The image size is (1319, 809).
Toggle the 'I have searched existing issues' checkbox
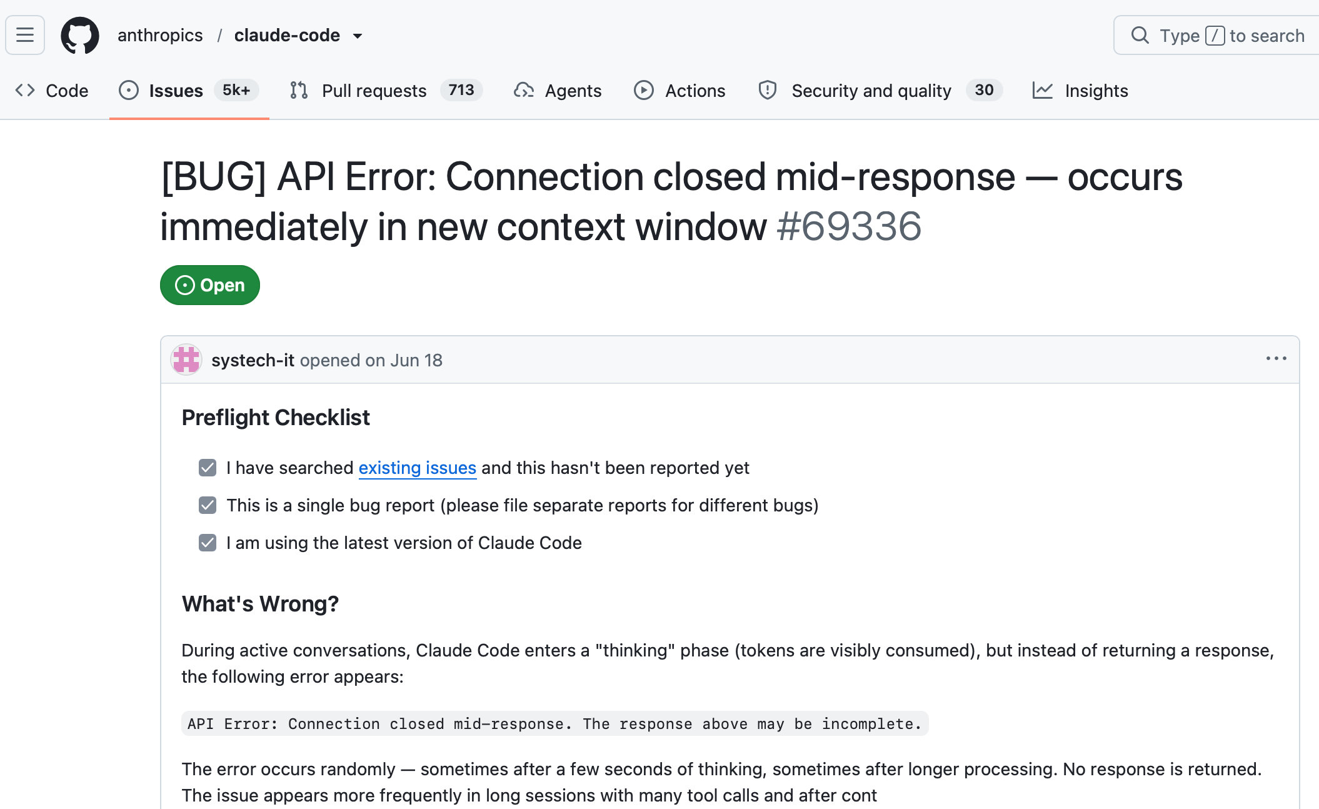point(208,468)
